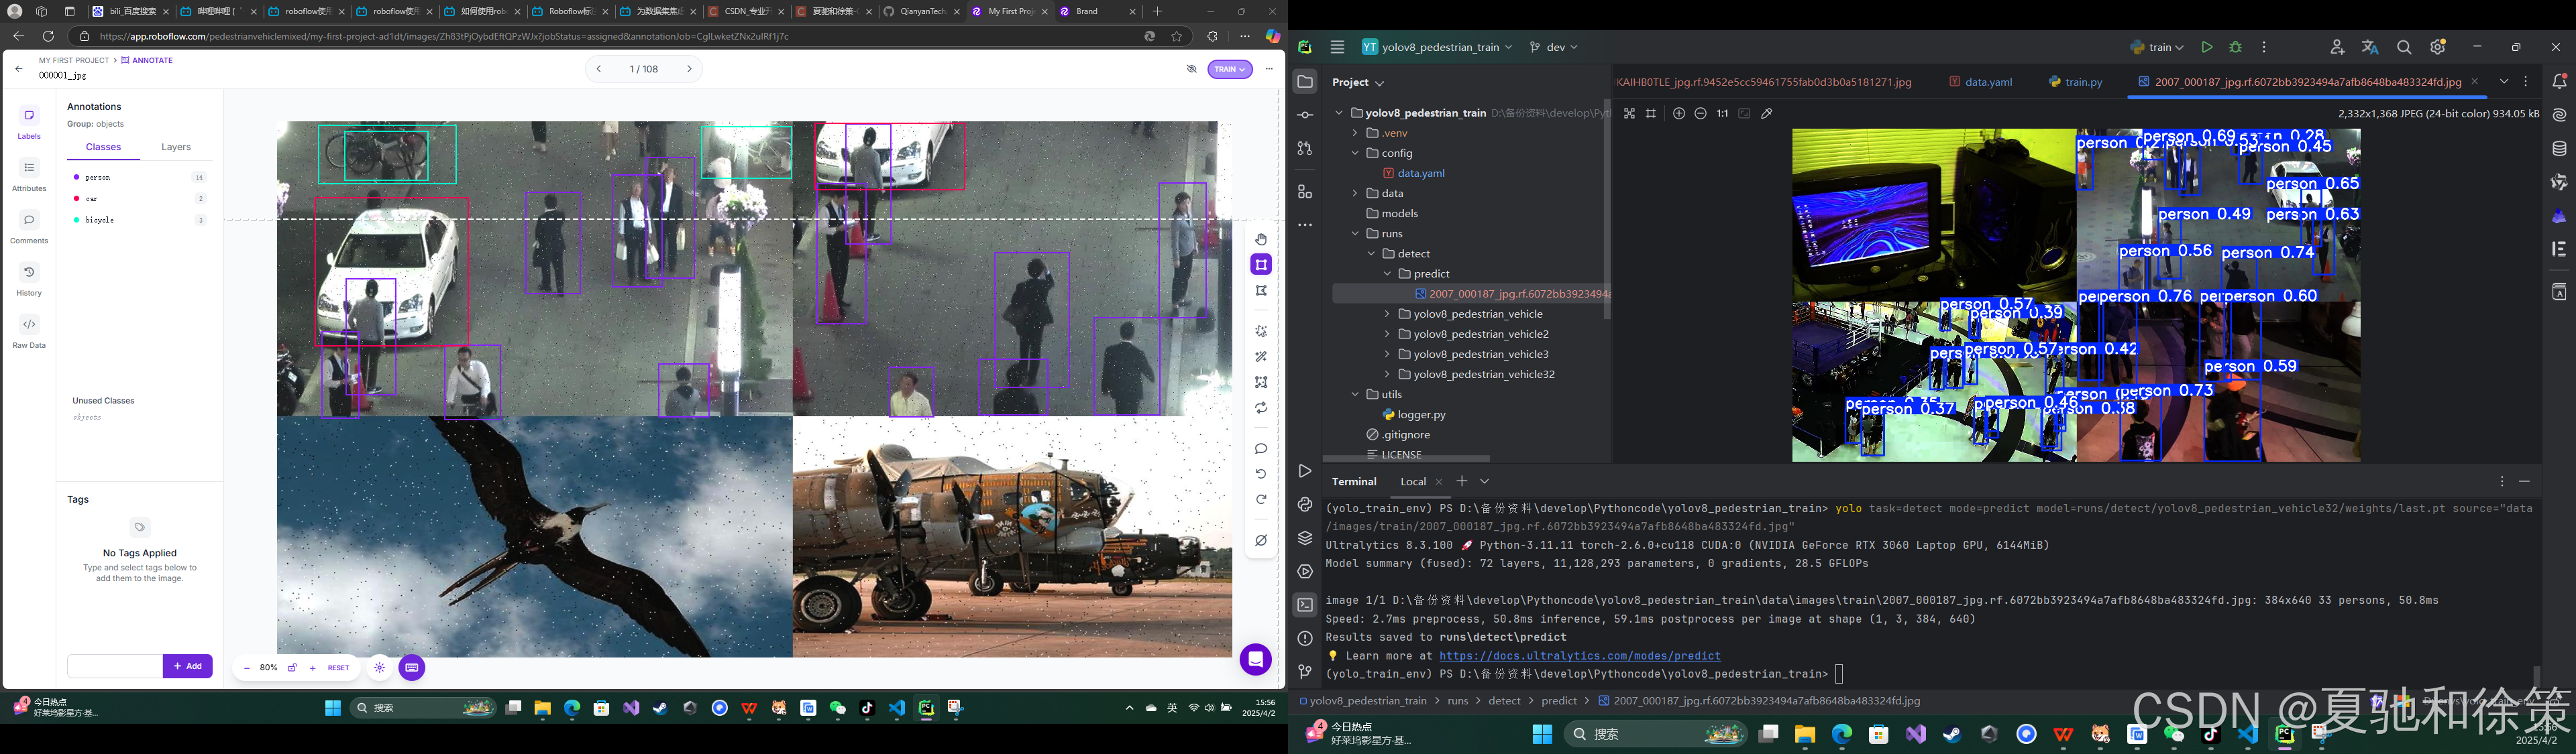This screenshot has height=754, width=2576.
Task: Toggle grid display in image viewer
Action: (x=1651, y=114)
